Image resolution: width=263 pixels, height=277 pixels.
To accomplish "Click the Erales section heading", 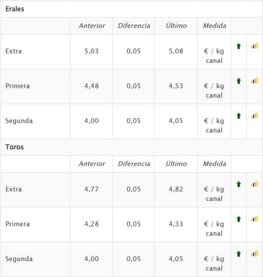I will click(15, 9).
